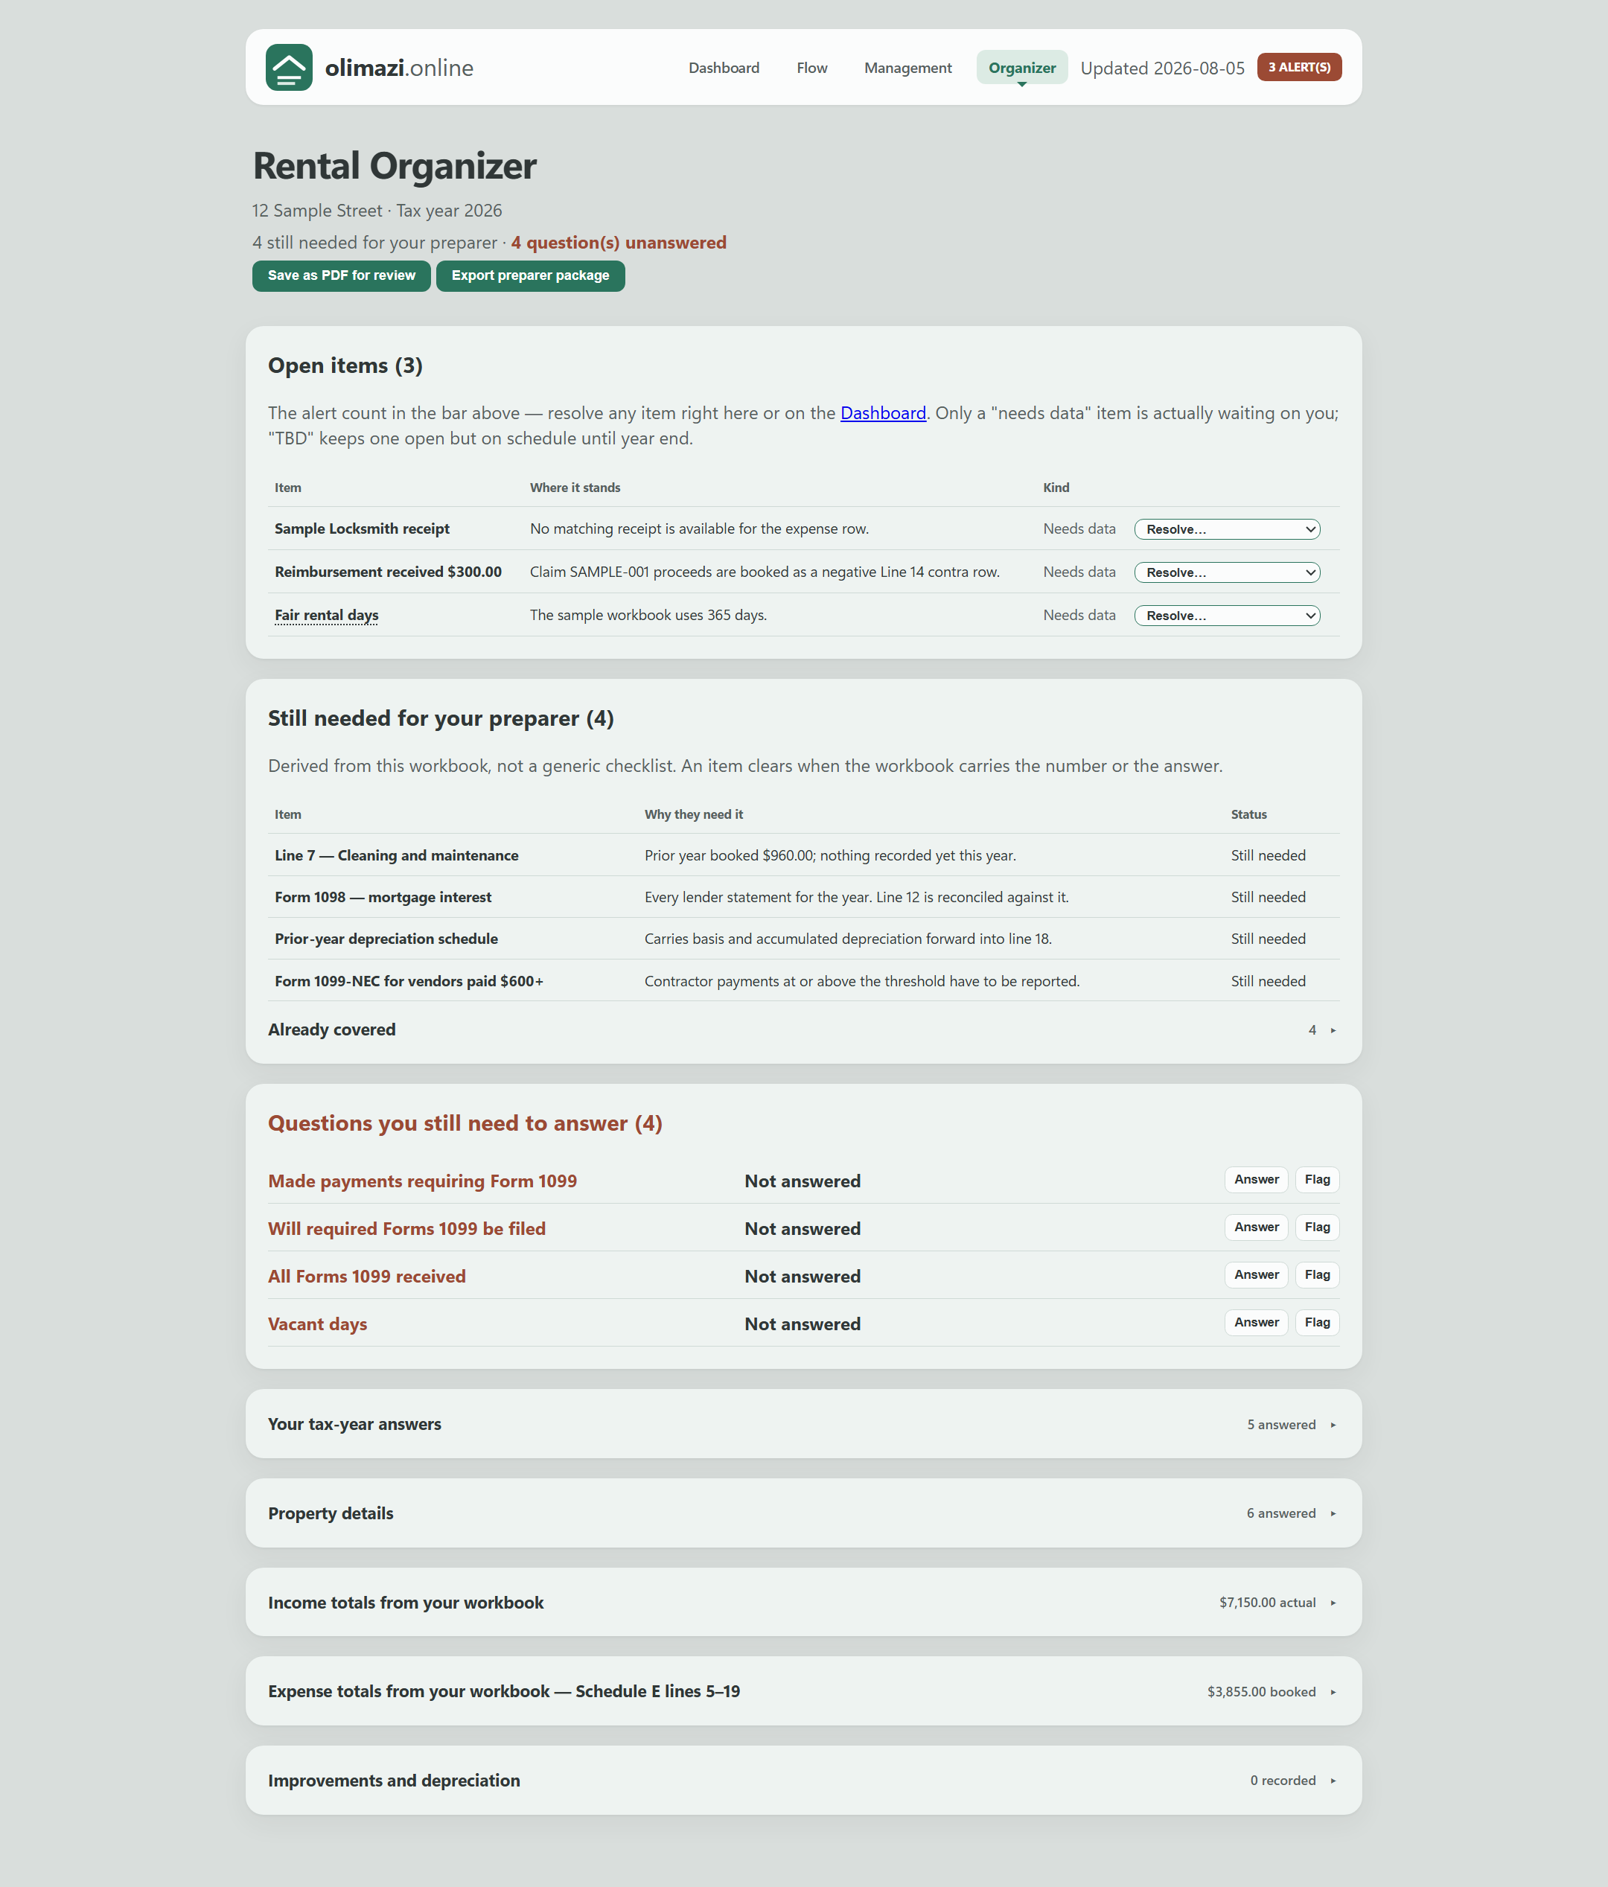The width and height of the screenshot is (1608, 1887).
Task: Click the Fair rental days underlined term
Action: point(326,616)
